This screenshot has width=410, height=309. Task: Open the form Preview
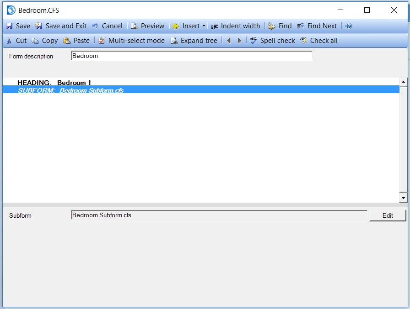(147, 26)
